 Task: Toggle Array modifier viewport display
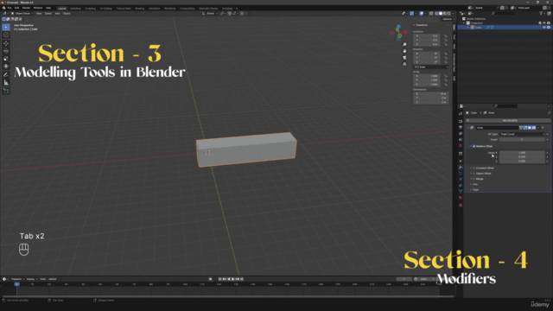(x=530, y=128)
